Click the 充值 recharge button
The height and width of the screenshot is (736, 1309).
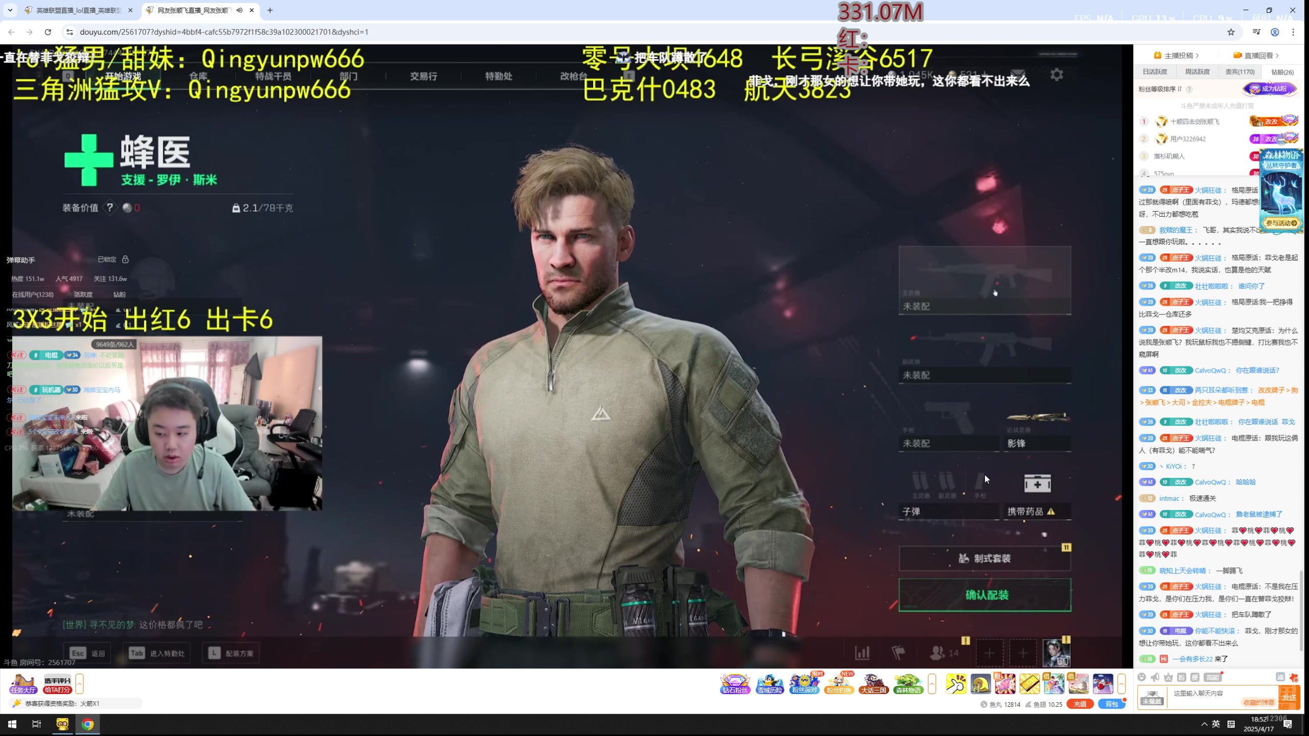point(1080,704)
